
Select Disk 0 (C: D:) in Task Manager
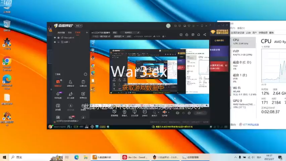[243, 65]
